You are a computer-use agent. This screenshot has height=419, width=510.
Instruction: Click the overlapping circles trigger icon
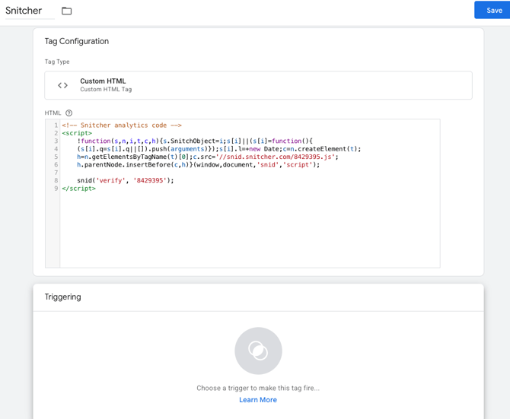(258, 351)
